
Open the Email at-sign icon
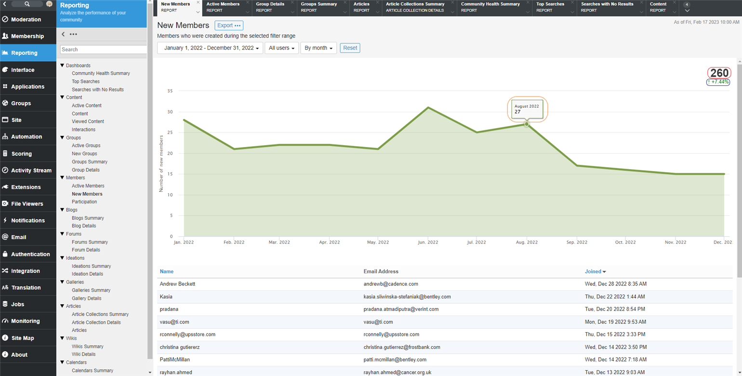click(x=5, y=237)
